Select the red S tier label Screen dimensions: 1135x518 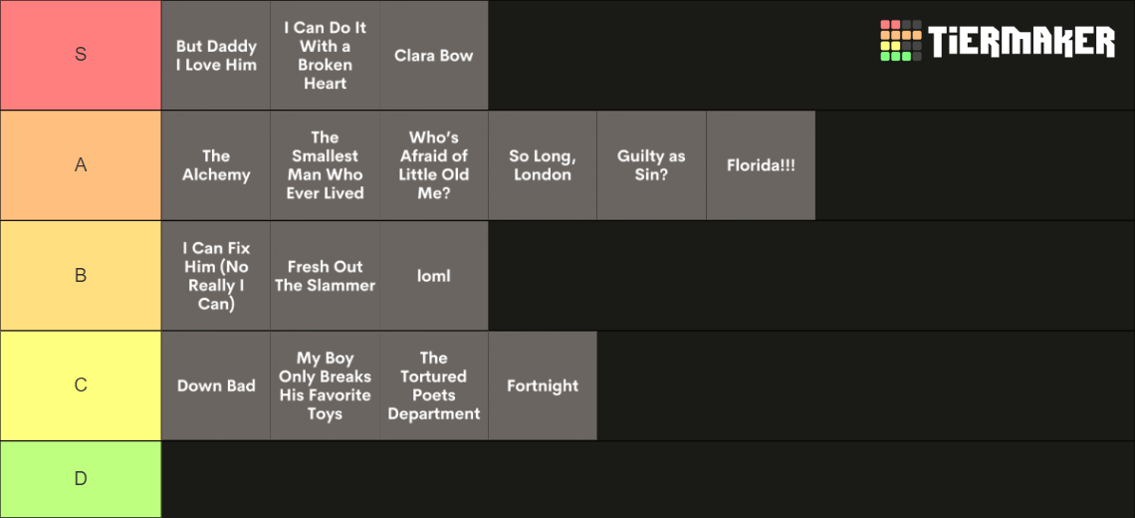tap(81, 55)
